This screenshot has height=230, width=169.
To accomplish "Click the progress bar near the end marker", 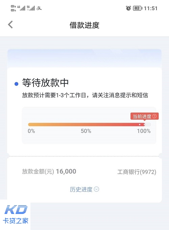I will (x=144, y=124).
